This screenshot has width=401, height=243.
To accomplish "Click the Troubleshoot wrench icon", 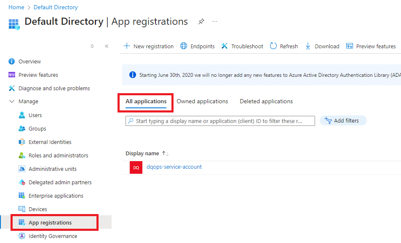I will 225,46.
